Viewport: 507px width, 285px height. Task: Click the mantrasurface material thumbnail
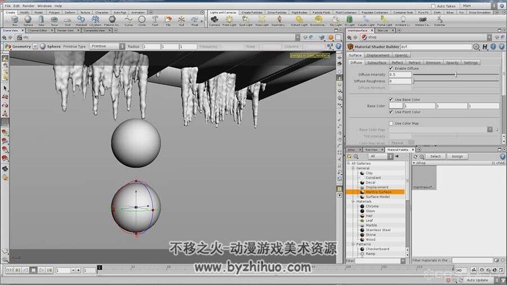tap(424, 178)
